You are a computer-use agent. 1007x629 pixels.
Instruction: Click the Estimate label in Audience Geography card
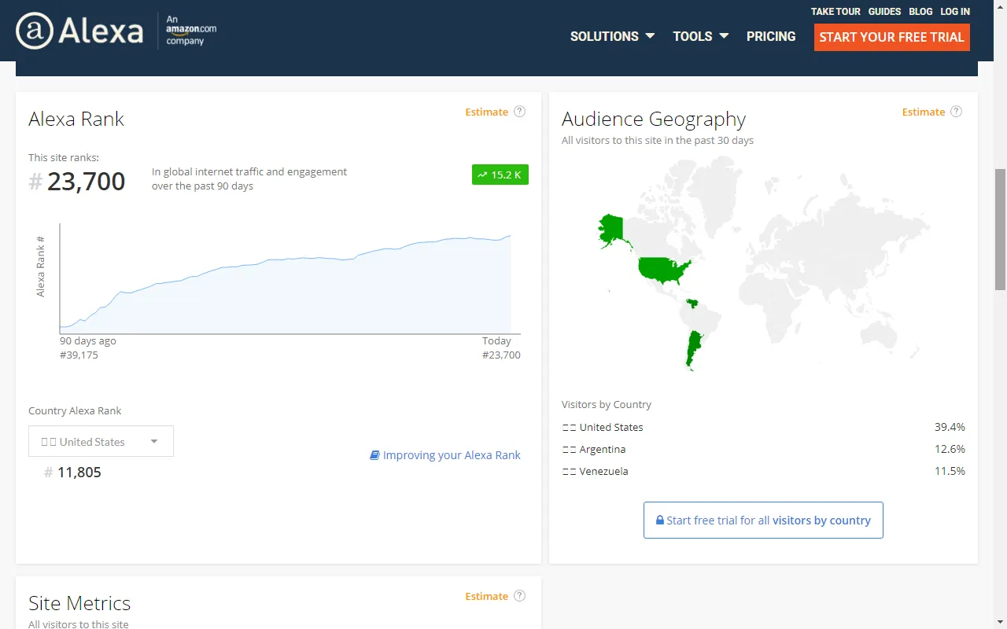[x=924, y=112]
